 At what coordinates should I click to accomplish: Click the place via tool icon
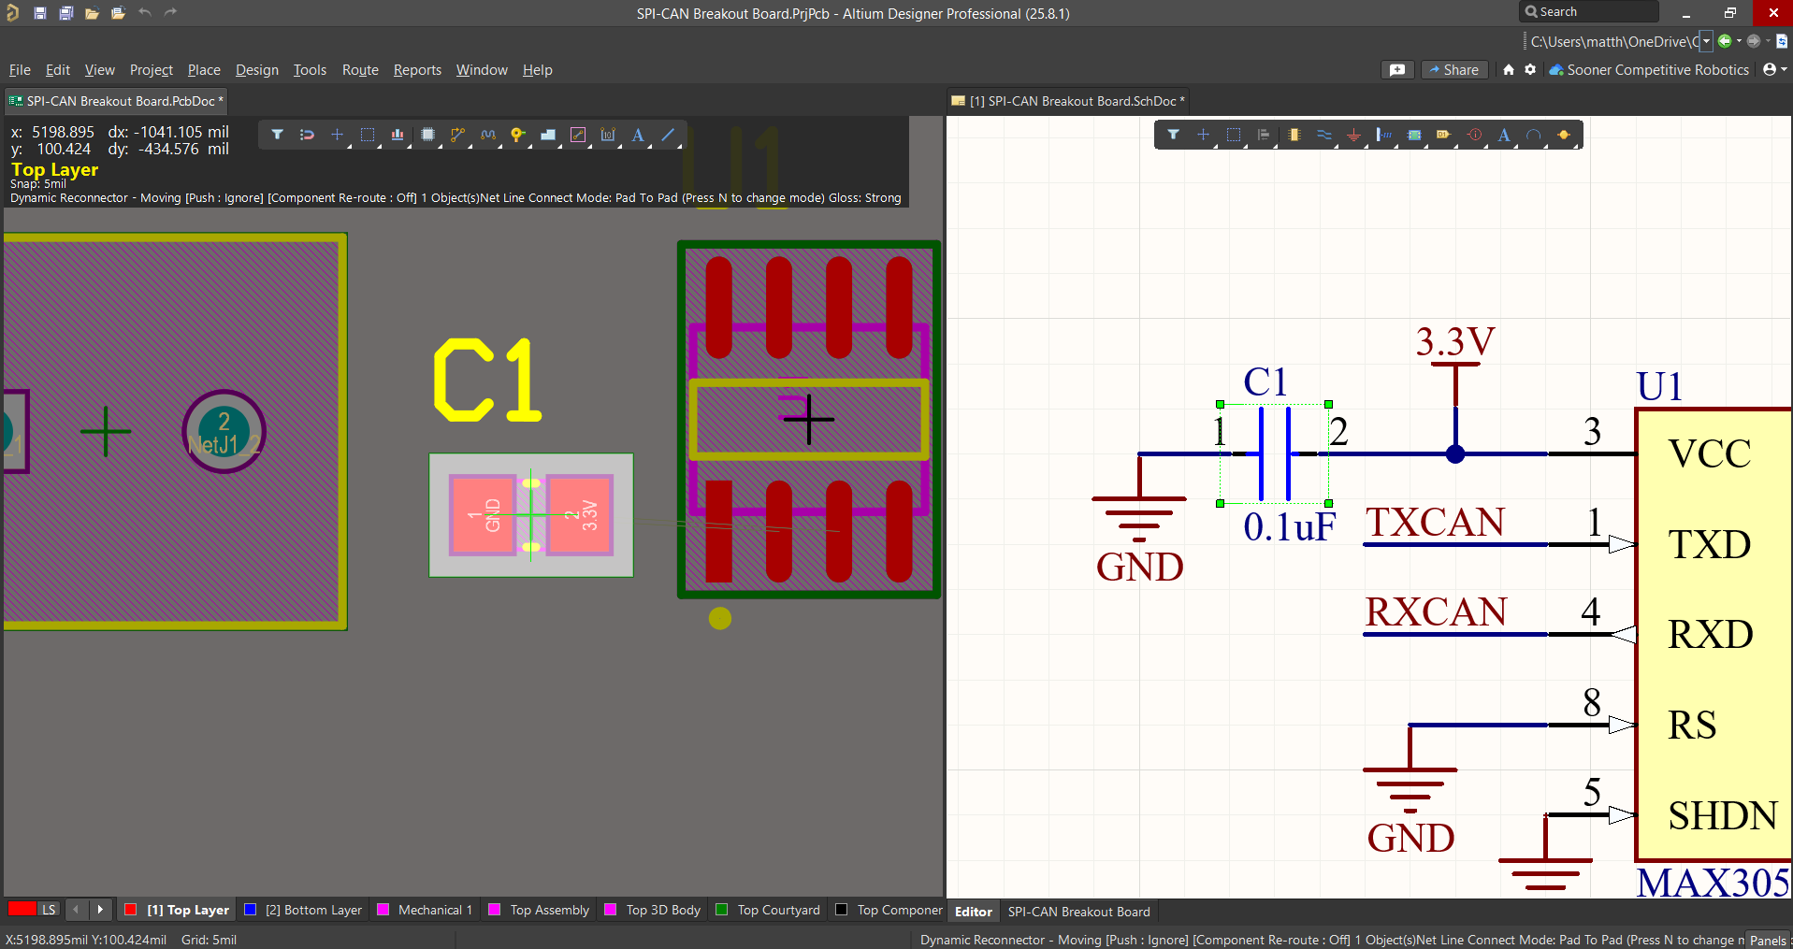pyautogui.click(x=517, y=135)
